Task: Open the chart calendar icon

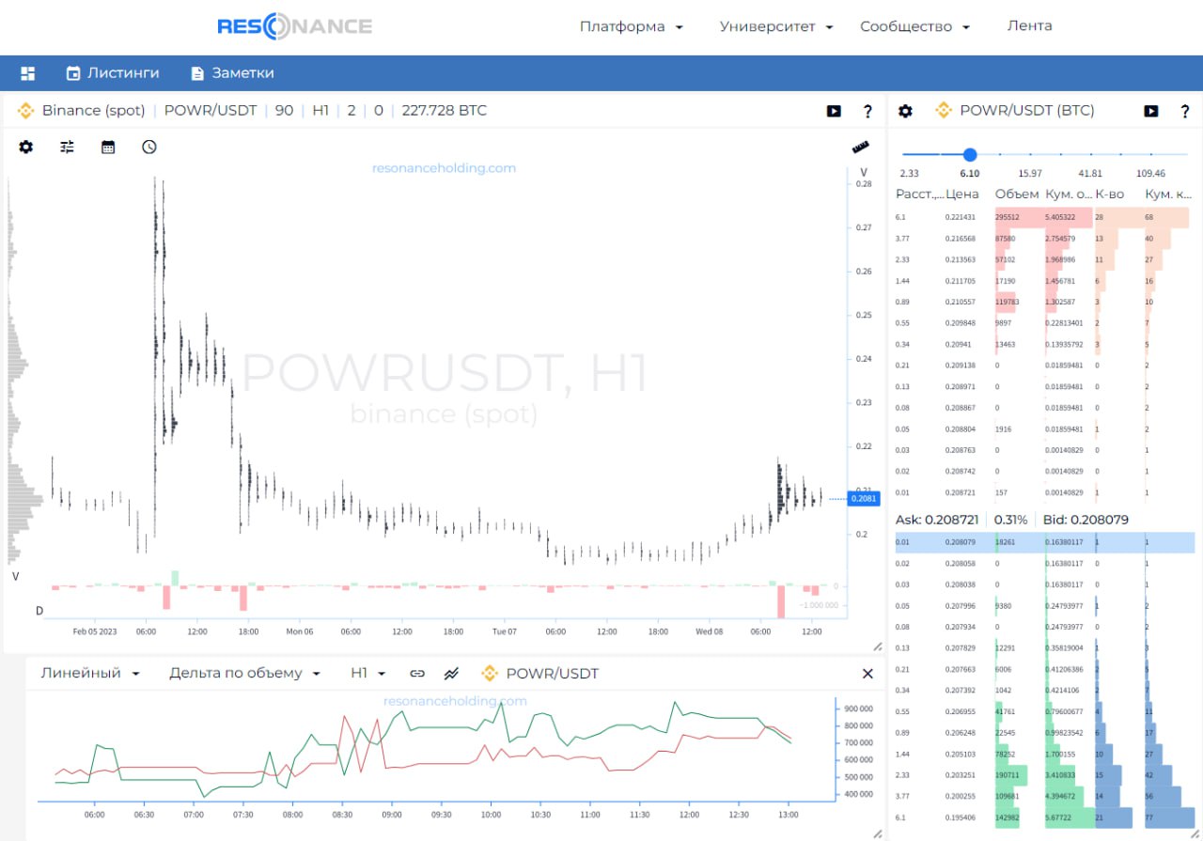Action: [108, 147]
